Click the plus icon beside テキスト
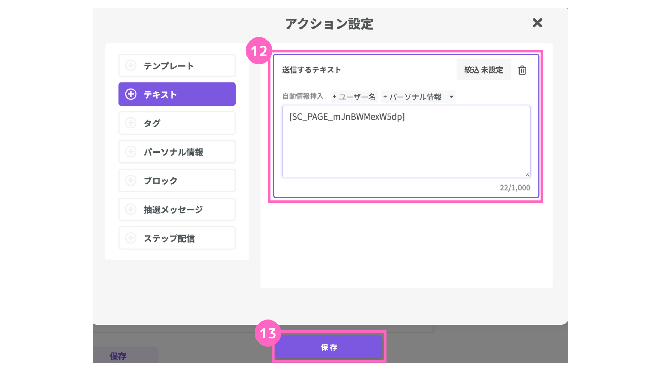 (x=131, y=94)
